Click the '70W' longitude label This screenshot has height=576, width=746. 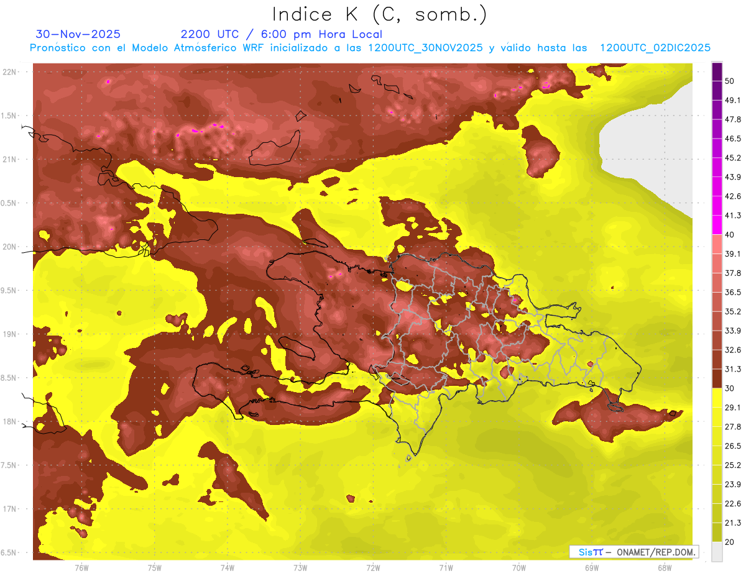[519, 568]
